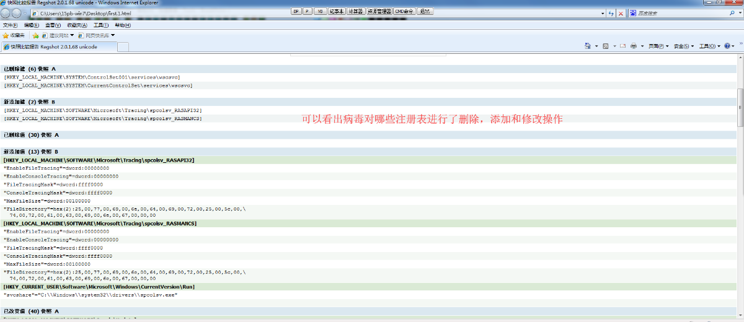Image resolution: width=744 pixels, height=322 pixels.
Task: Click the ControlSet001\services\wscsvc registry line
Action: point(92,77)
